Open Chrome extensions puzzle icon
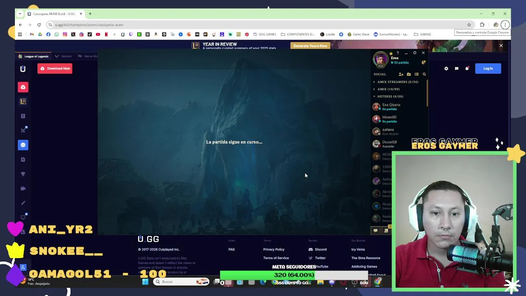Screen dimensions: 526x296 482,25
